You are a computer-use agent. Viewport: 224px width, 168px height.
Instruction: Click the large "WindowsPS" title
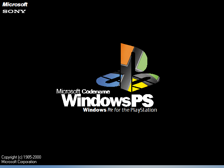pyautogui.click(x=107, y=100)
